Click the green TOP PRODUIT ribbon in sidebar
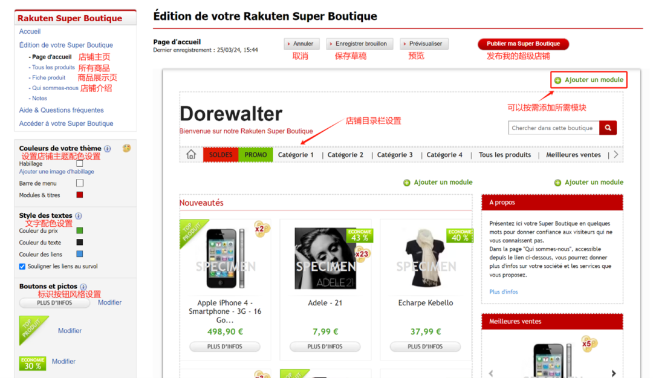This screenshot has height=378, width=653. [33, 330]
